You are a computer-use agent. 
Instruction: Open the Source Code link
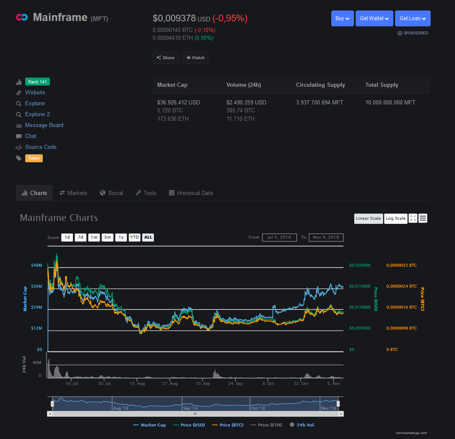41,147
